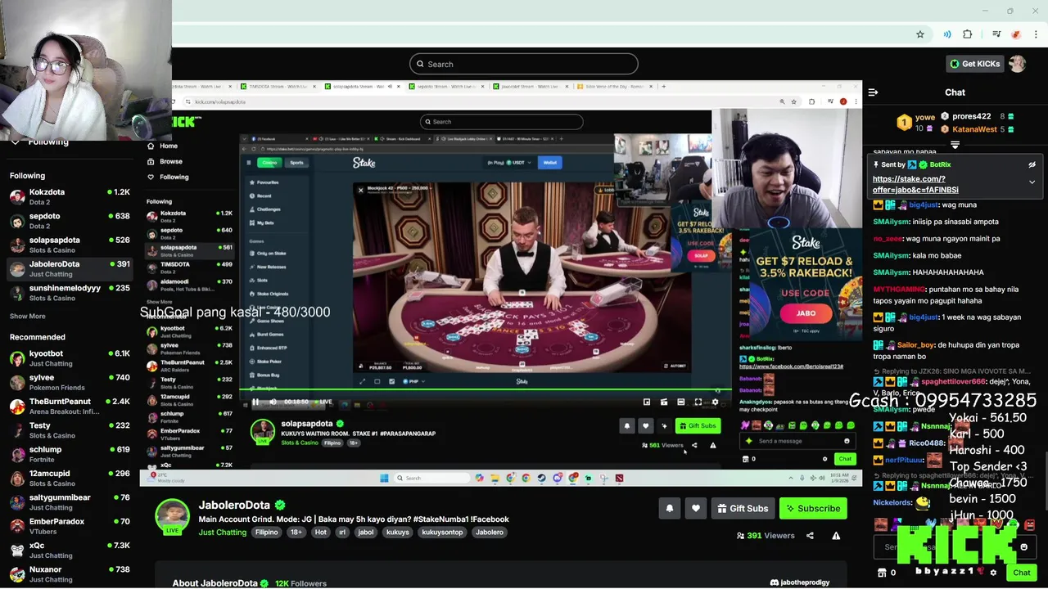Screen dimensions: 1048x589
Task: Mute the embedded stream player volume icon
Action: pyautogui.click(x=273, y=402)
